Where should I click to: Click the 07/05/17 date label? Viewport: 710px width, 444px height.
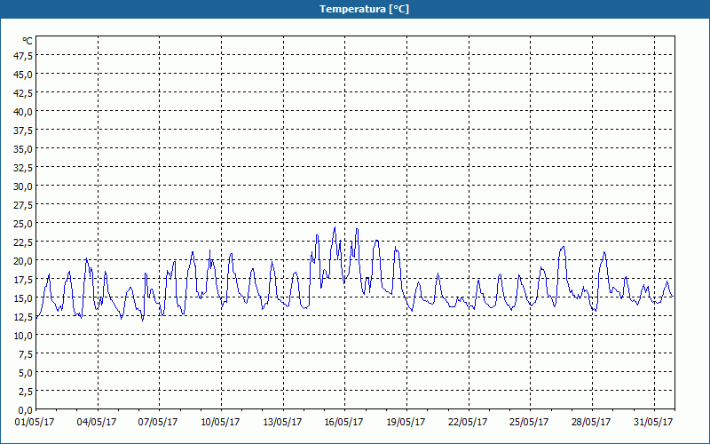coord(158,423)
